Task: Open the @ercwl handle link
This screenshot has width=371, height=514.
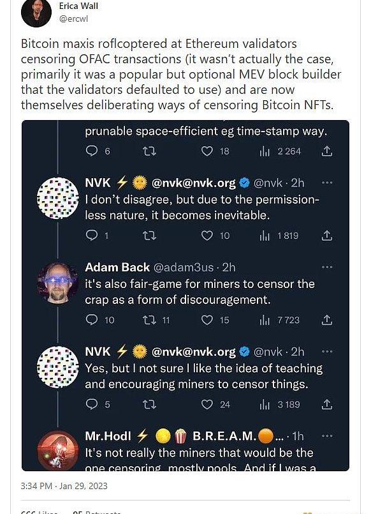Action: point(73,19)
